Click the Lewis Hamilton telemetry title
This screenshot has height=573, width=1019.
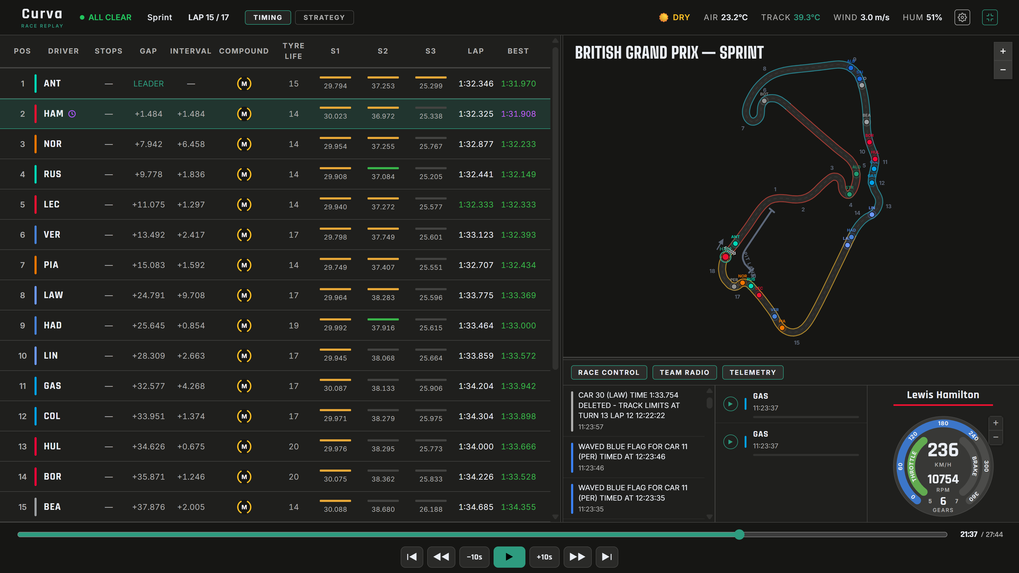(x=943, y=395)
